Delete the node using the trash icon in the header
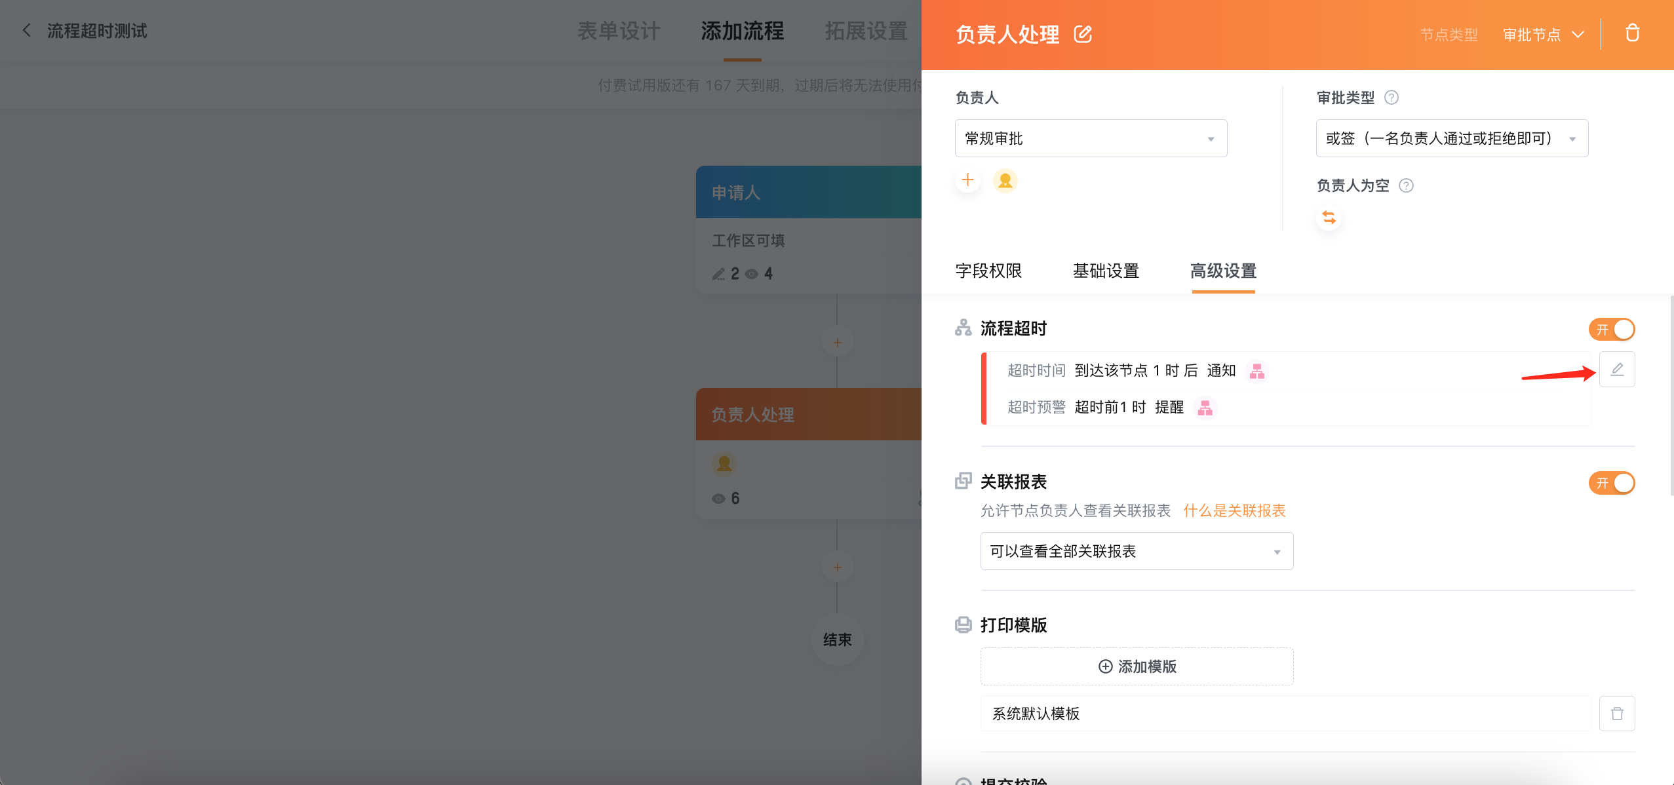Screen dimensions: 1674x785 click(x=1632, y=33)
